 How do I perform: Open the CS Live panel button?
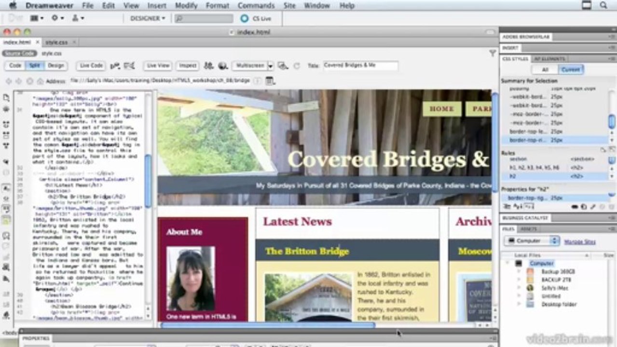pos(256,18)
